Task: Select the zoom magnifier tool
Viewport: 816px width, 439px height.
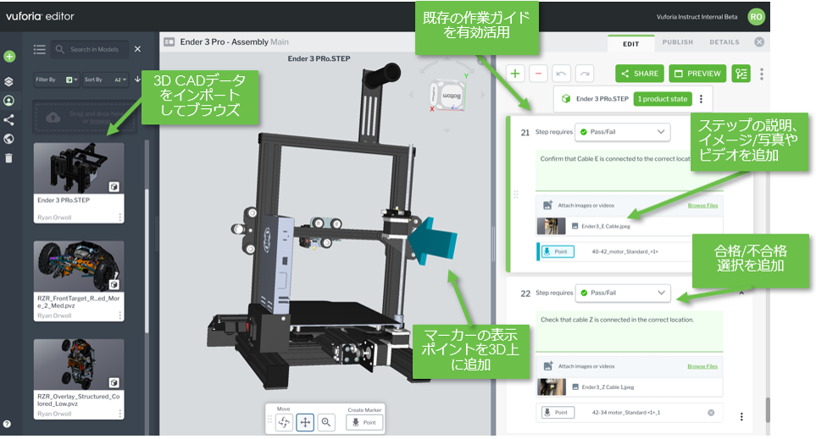Action: point(325,422)
